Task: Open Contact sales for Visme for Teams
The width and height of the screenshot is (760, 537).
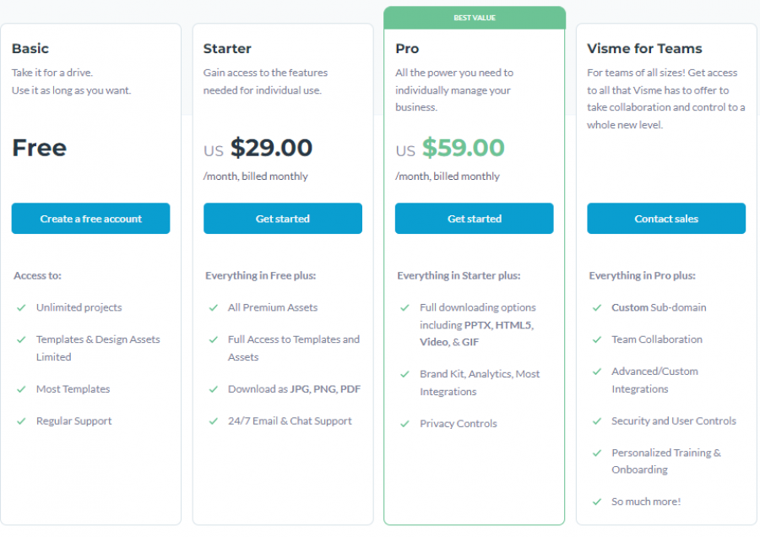Action: [665, 218]
